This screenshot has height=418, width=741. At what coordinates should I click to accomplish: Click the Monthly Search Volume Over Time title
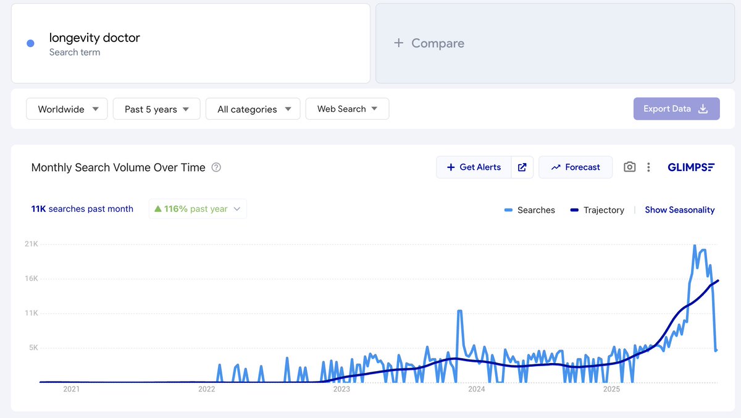(x=118, y=167)
